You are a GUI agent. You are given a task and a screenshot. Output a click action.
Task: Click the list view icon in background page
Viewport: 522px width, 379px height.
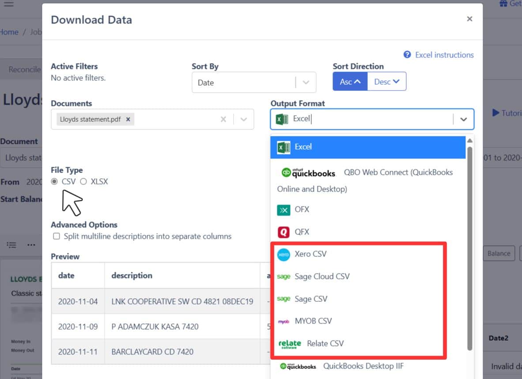(x=11, y=245)
